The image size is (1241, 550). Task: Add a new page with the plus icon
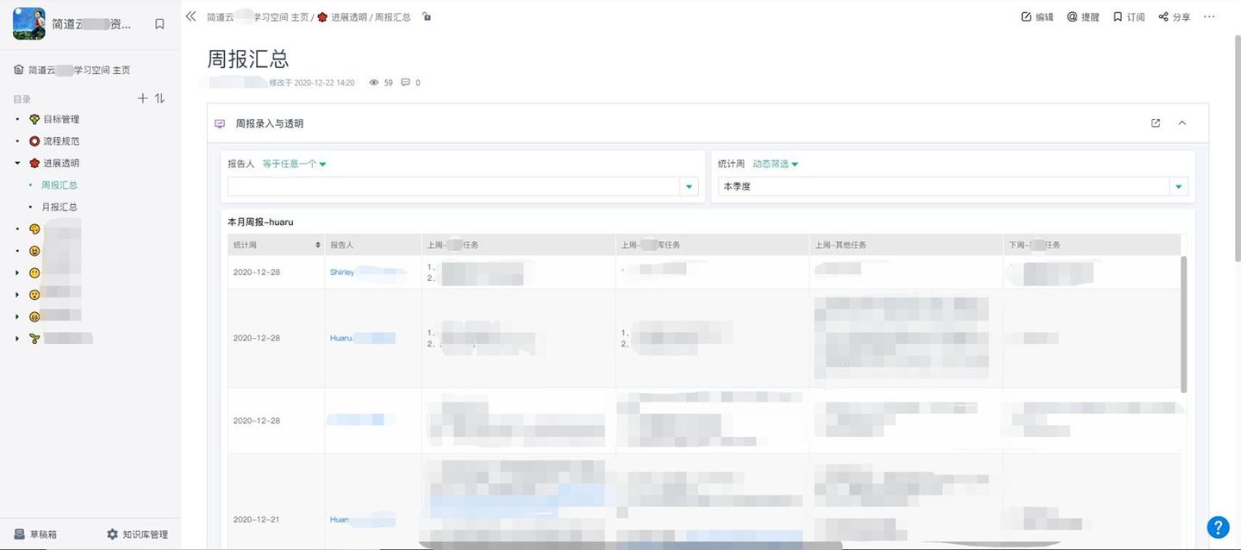[143, 98]
